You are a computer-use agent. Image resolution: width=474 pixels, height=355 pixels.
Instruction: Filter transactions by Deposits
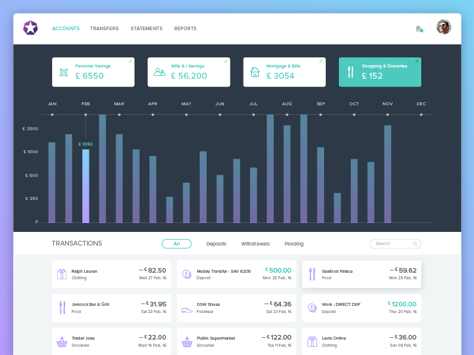click(x=216, y=244)
